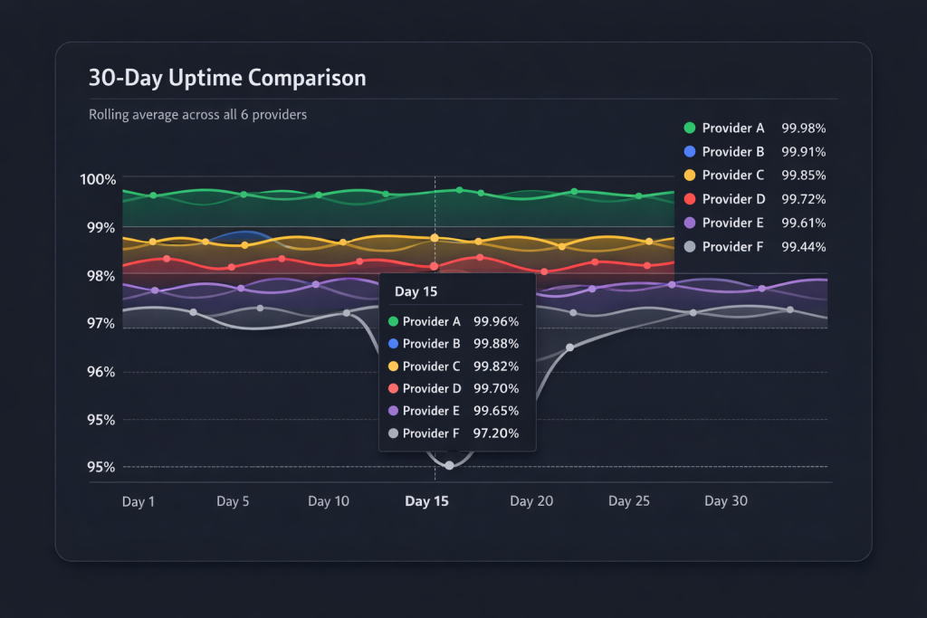This screenshot has width=927, height=618.
Task: Select the Day 20 x-axis label
Action: [x=531, y=501]
